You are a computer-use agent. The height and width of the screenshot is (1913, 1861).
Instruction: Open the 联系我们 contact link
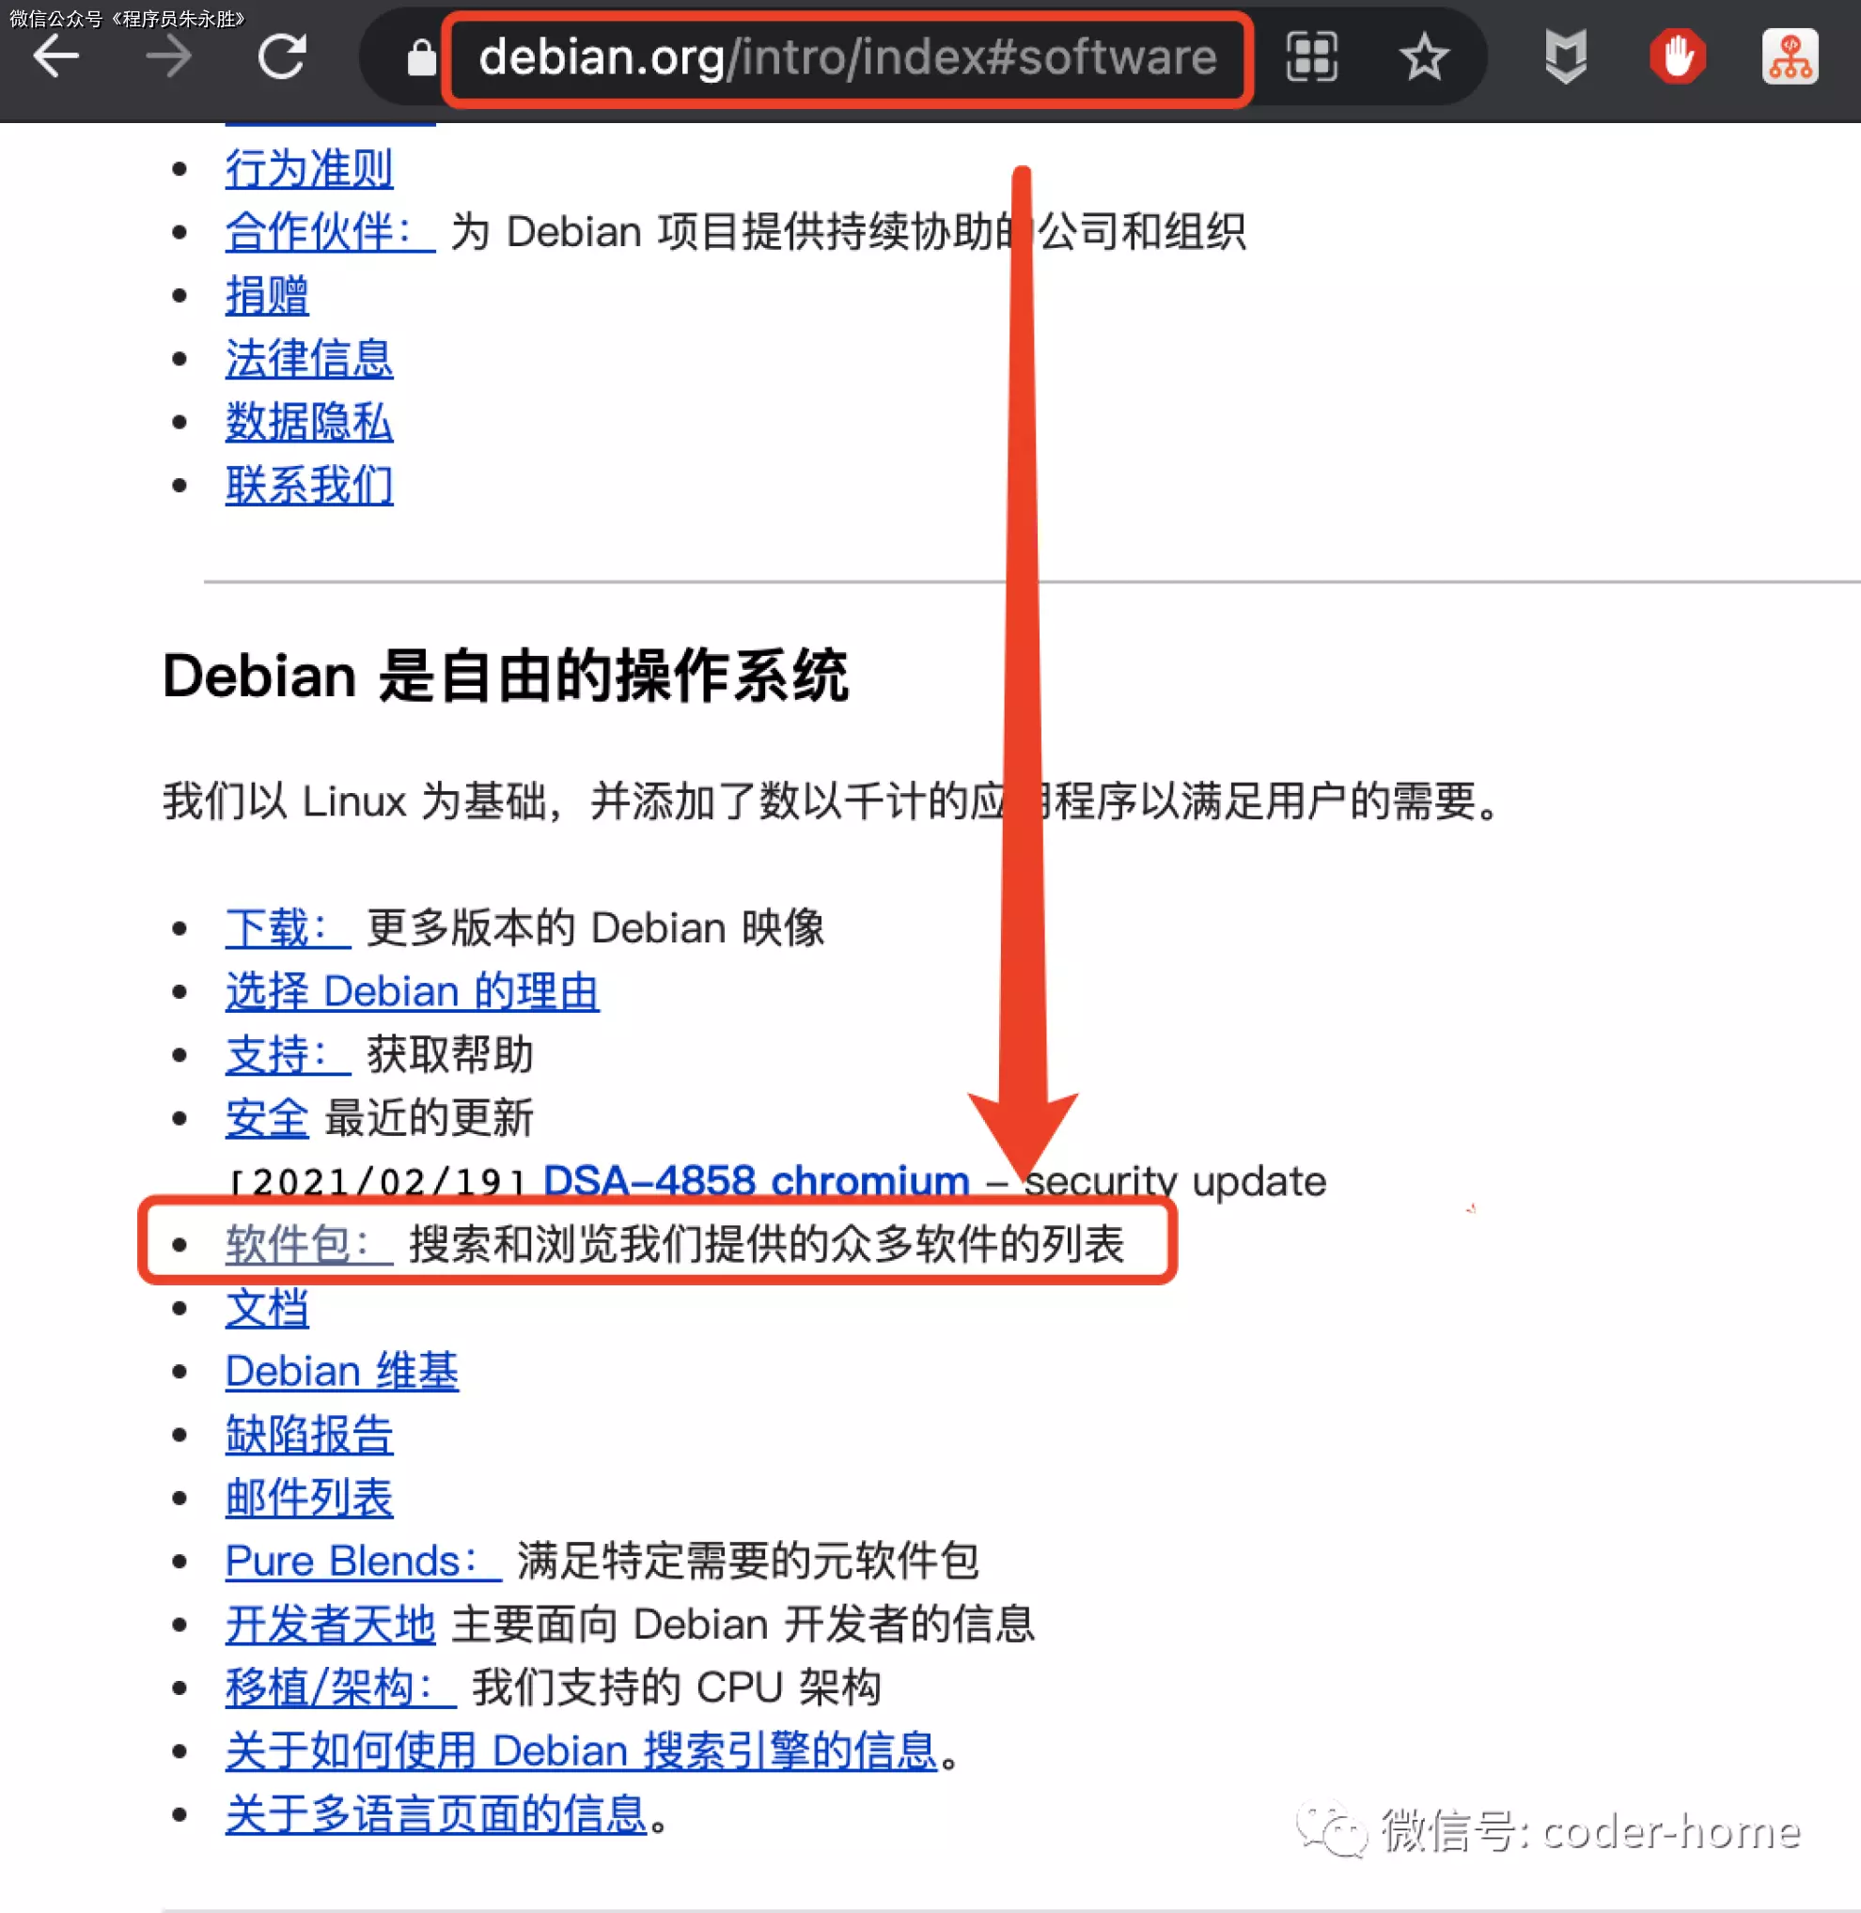click(x=309, y=486)
